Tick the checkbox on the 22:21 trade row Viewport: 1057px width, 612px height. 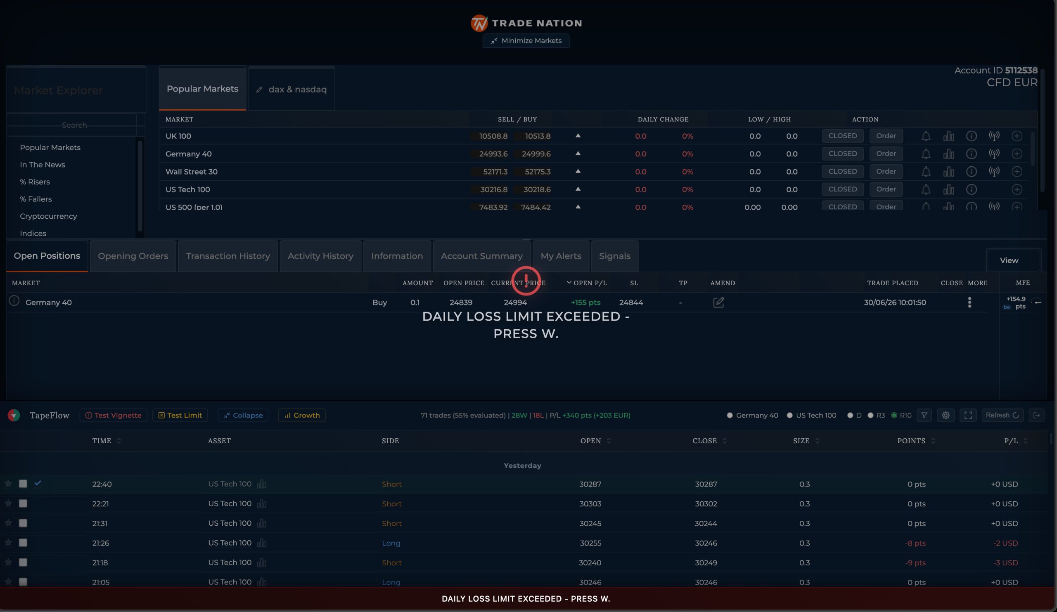coord(23,503)
